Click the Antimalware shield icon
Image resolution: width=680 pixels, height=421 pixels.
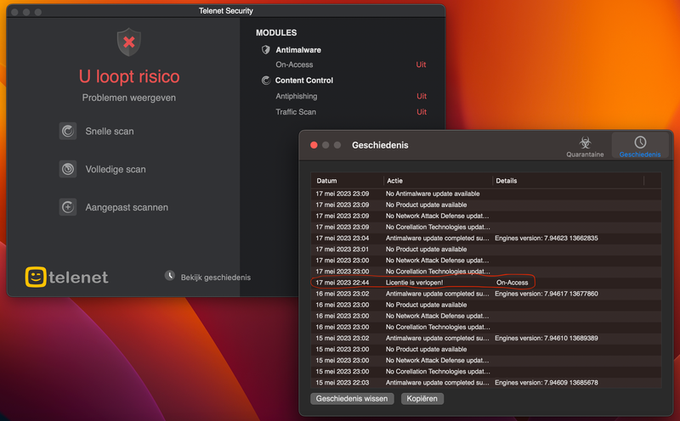click(x=266, y=50)
